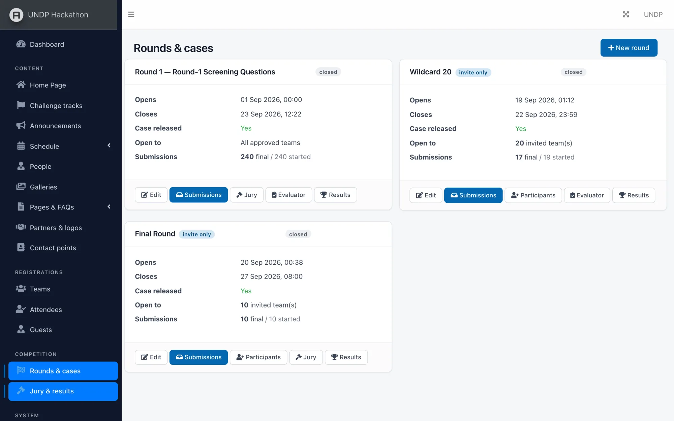Click the closed badge on Wildcard 20
Viewport: 674px width, 421px height.
click(574, 72)
